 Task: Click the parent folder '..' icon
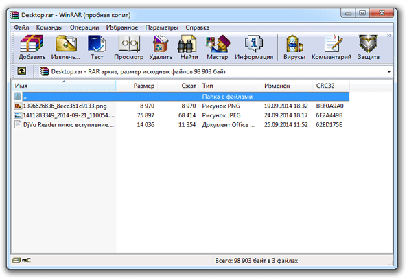18,96
